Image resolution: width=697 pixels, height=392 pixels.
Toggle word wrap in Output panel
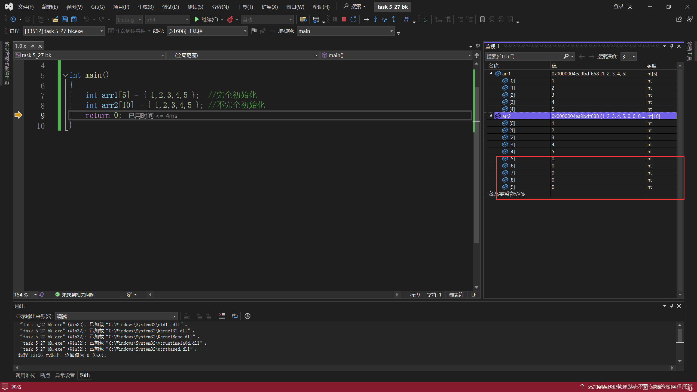click(234, 316)
